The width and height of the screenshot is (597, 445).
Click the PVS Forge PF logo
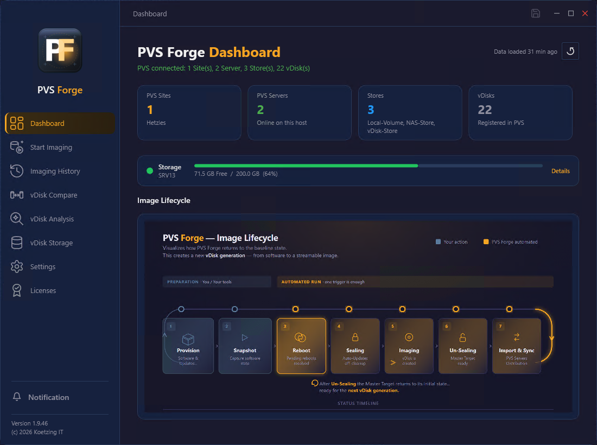[60, 50]
